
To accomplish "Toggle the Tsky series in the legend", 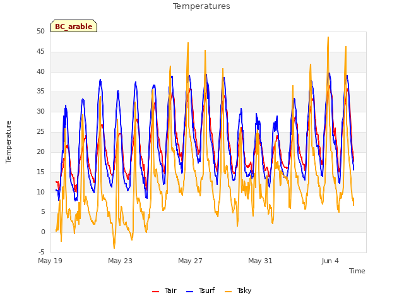I will click(x=238, y=290).
